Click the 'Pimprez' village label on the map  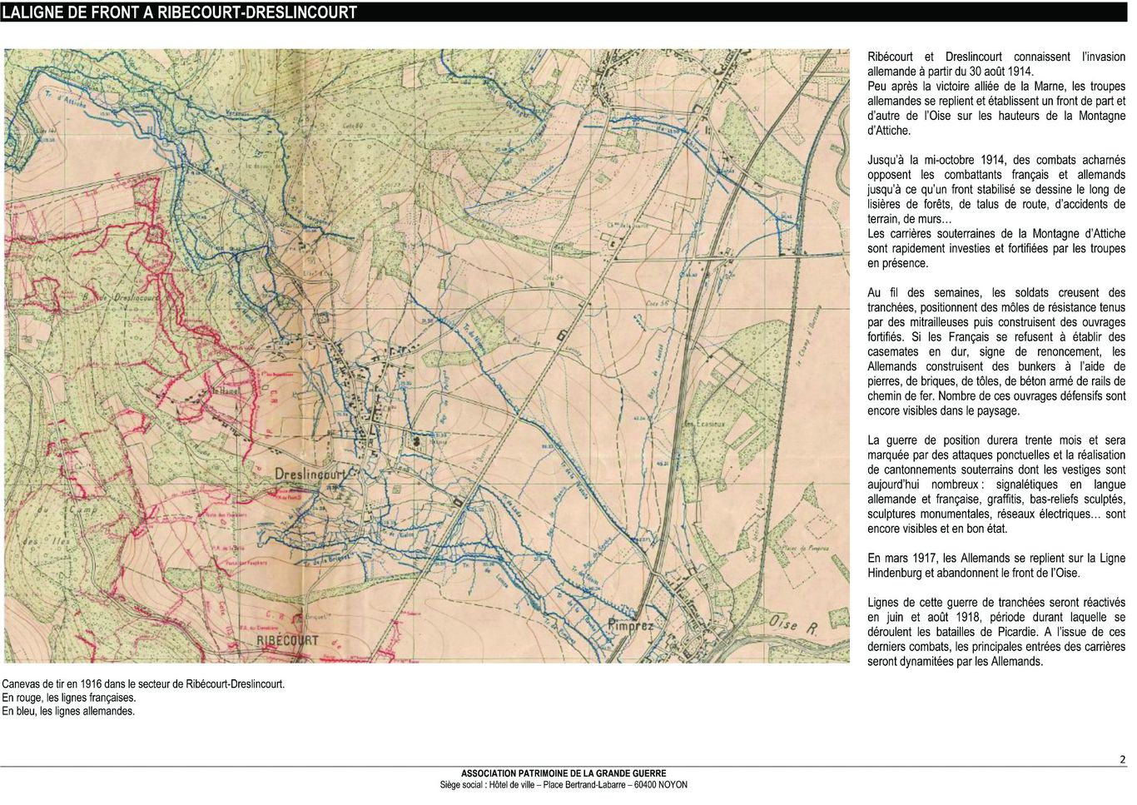(631, 624)
